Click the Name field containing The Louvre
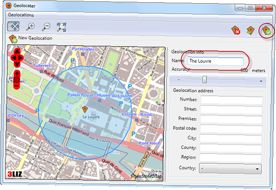 [215, 61]
